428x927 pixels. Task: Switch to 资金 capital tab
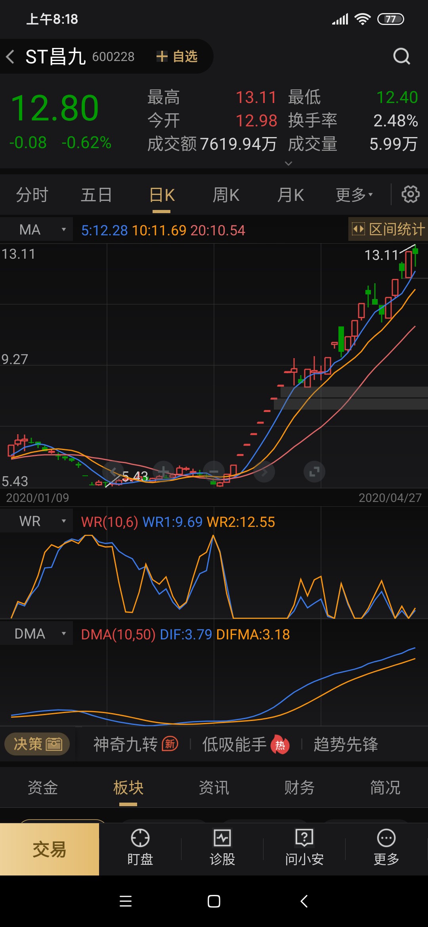click(43, 787)
